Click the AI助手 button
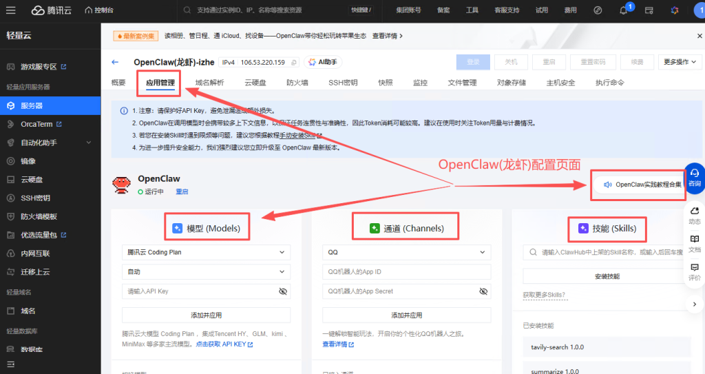 pyautogui.click(x=323, y=62)
